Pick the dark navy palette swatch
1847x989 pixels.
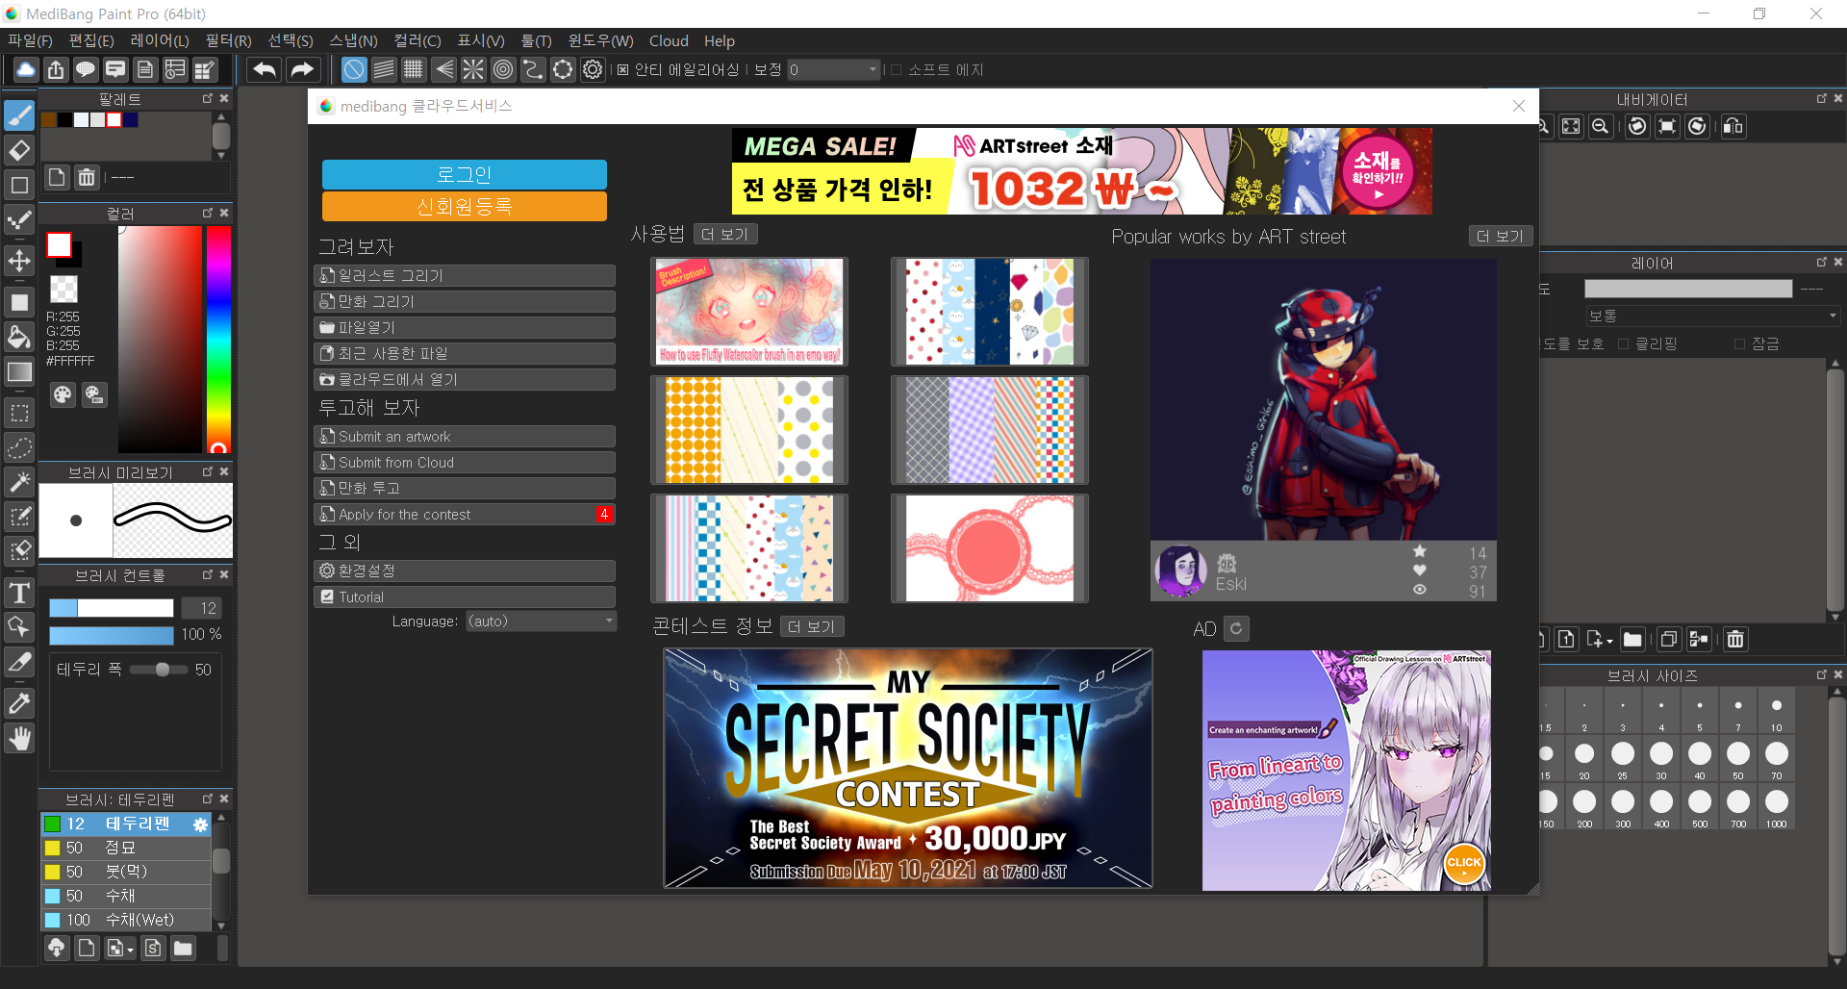(130, 119)
